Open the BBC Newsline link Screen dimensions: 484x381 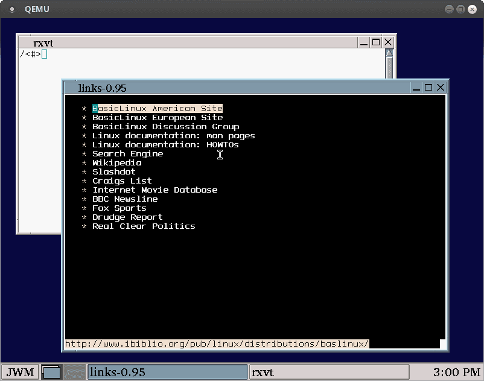125,199
